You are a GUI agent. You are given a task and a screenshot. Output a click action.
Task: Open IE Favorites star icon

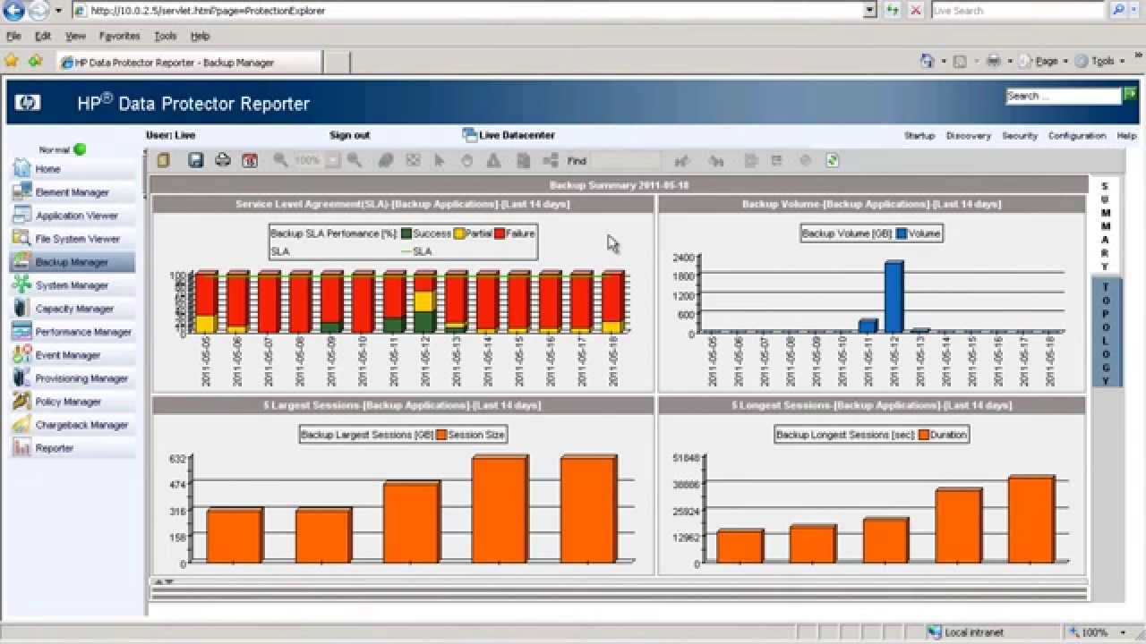(12, 61)
